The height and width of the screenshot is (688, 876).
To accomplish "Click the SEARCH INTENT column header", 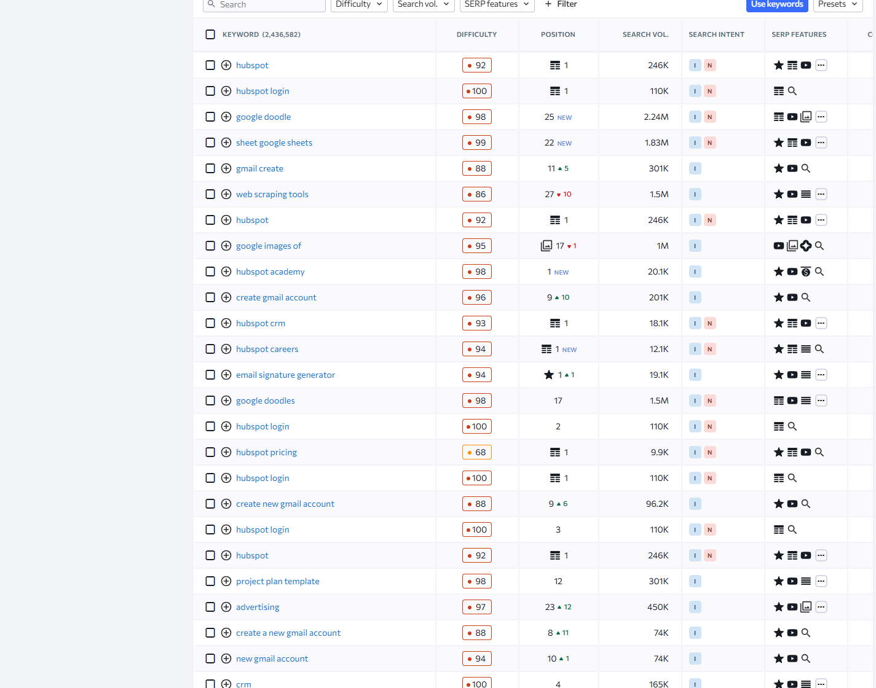I will click(x=716, y=34).
